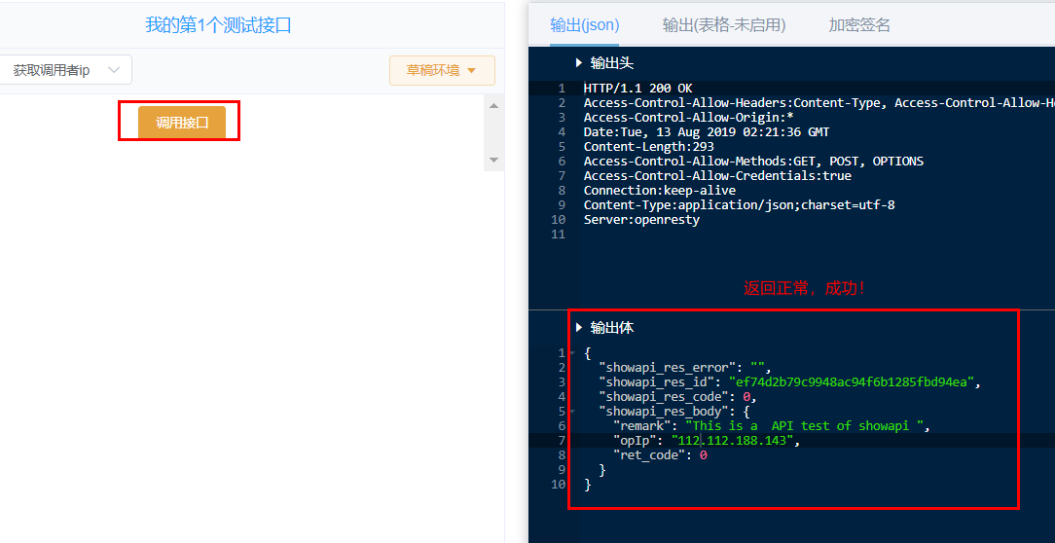Fold the showapi_res_body object at line 5
1055x543 pixels.
click(x=572, y=411)
